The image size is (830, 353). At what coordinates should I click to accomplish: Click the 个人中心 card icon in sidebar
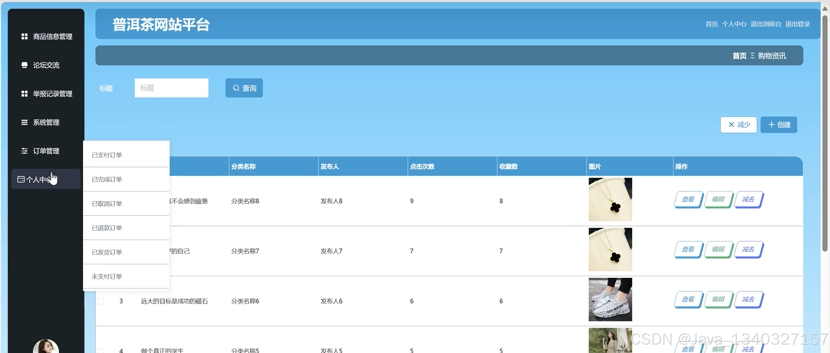pos(21,179)
